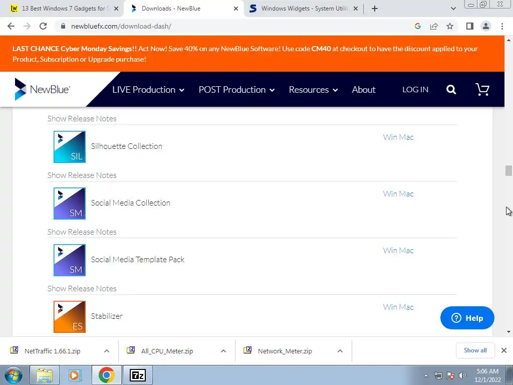Close the Windows Widgets tab

pos(356,9)
